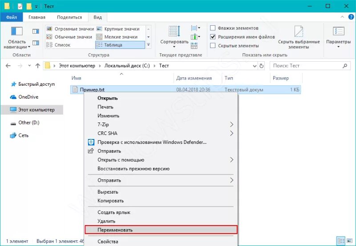356x246 pixels.
Task: Enable Флажки элементов checkbox
Action: tap(213, 28)
